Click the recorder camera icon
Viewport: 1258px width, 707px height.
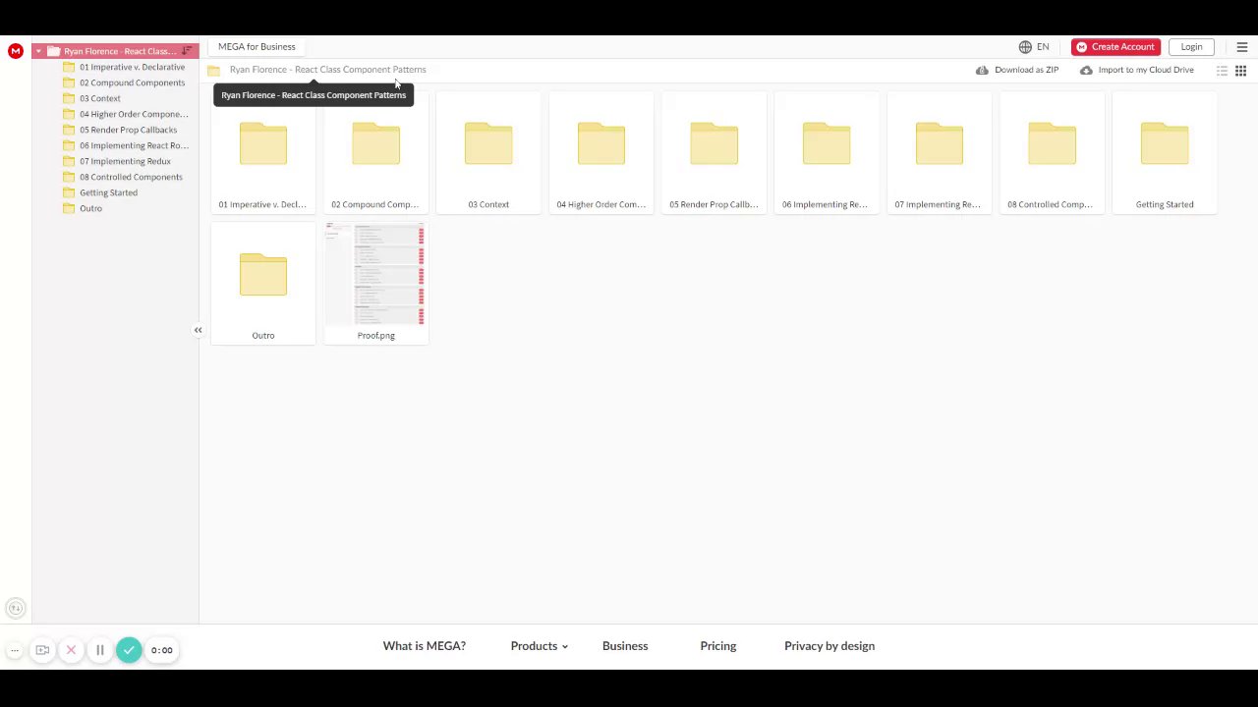point(42,650)
